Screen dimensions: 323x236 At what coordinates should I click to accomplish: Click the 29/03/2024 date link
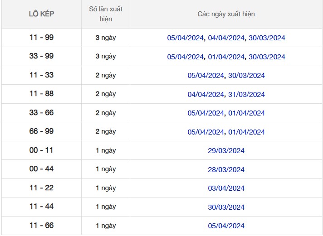226,151
